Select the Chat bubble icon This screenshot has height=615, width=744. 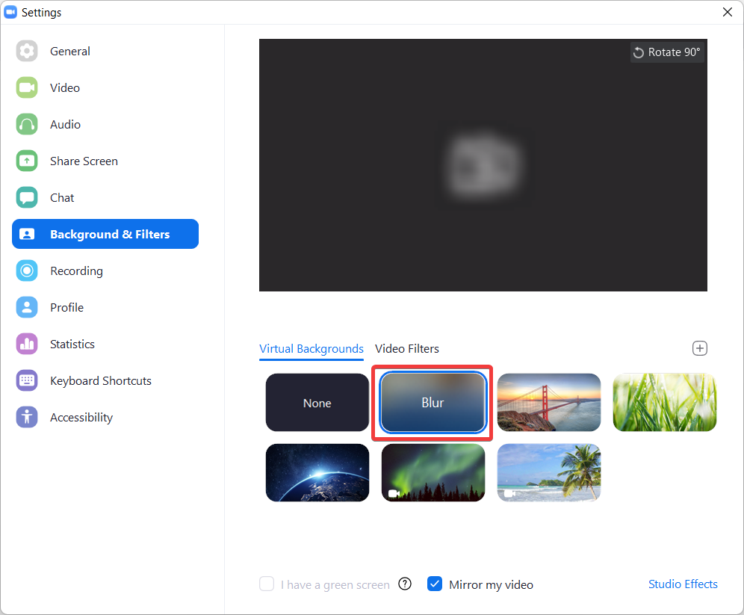[27, 197]
